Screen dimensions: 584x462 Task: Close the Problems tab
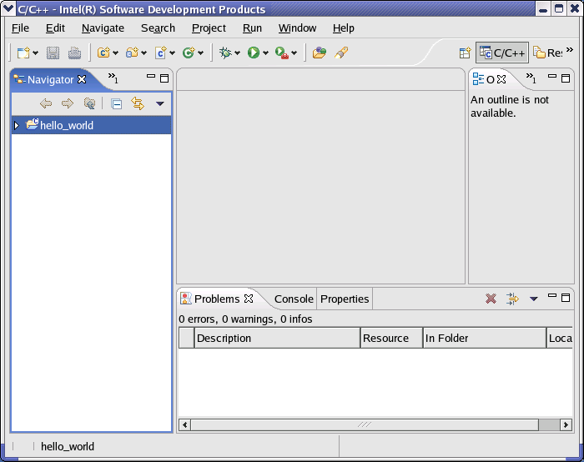pyautogui.click(x=249, y=299)
